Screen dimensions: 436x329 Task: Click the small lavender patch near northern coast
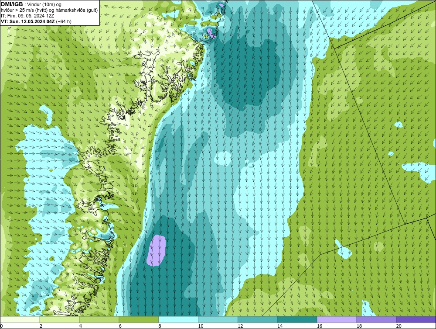(x=211, y=33)
